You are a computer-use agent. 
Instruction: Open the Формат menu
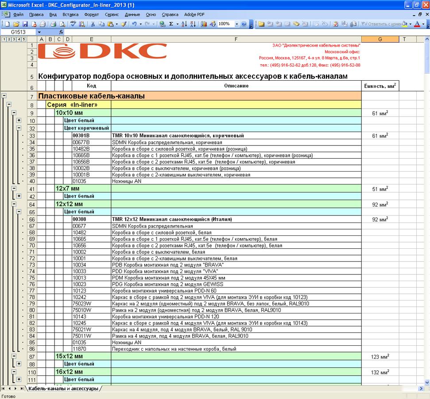pos(91,15)
